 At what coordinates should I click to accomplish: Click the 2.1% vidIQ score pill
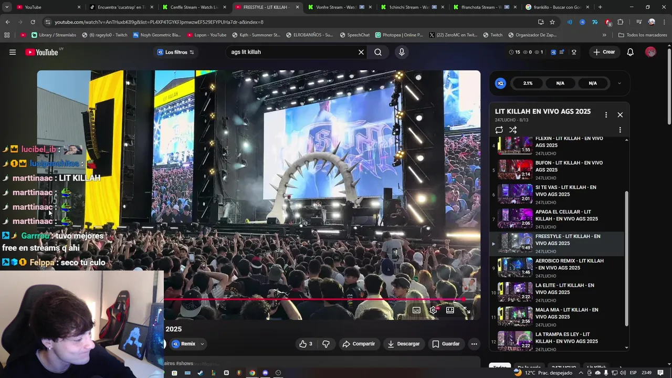[528, 83]
